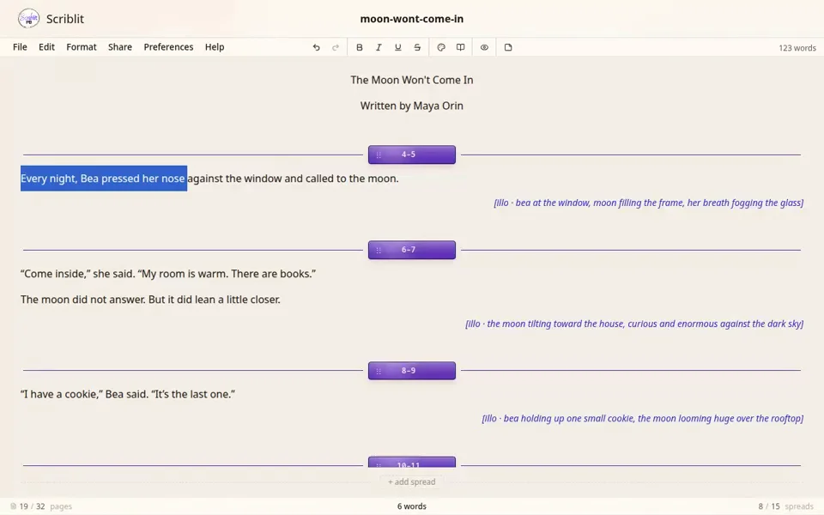Click the pages icon in status bar
This screenshot has height=515, width=824.
tap(13, 506)
